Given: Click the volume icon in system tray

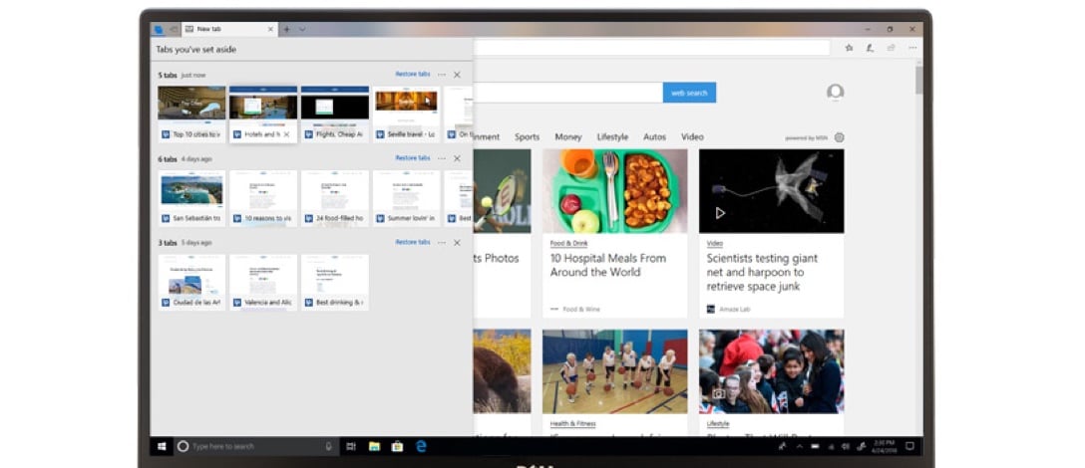Looking at the screenshot, I should point(845,446).
